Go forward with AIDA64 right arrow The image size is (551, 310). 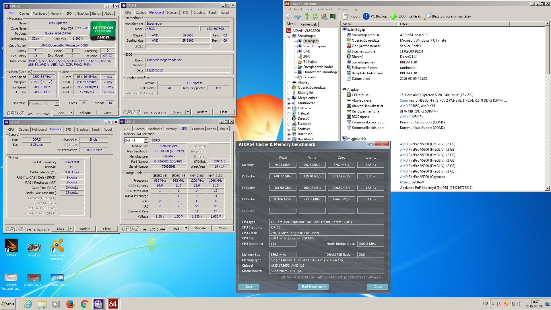[x=298, y=16]
